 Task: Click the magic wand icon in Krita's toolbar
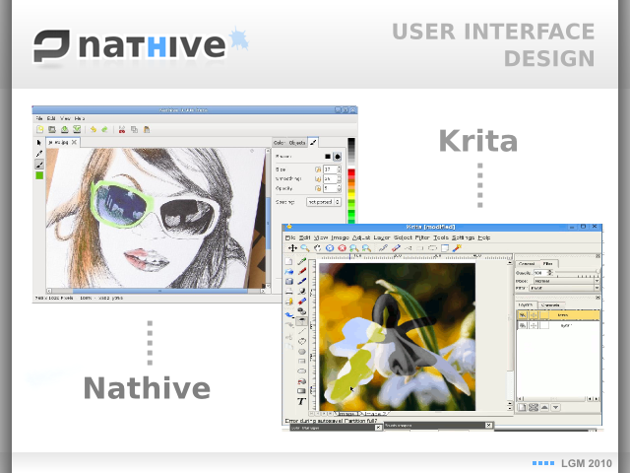(x=457, y=248)
